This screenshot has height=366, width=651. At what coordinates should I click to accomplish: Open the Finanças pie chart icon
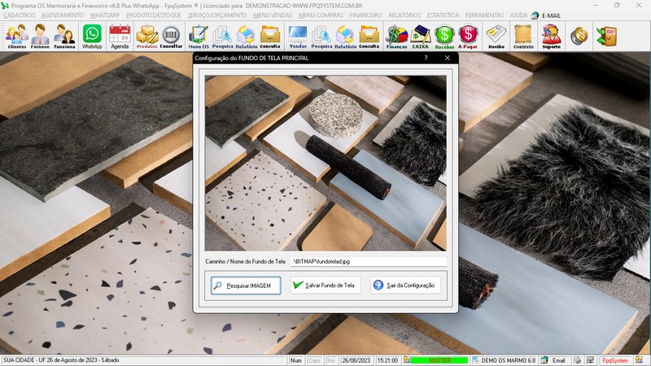(396, 37)
